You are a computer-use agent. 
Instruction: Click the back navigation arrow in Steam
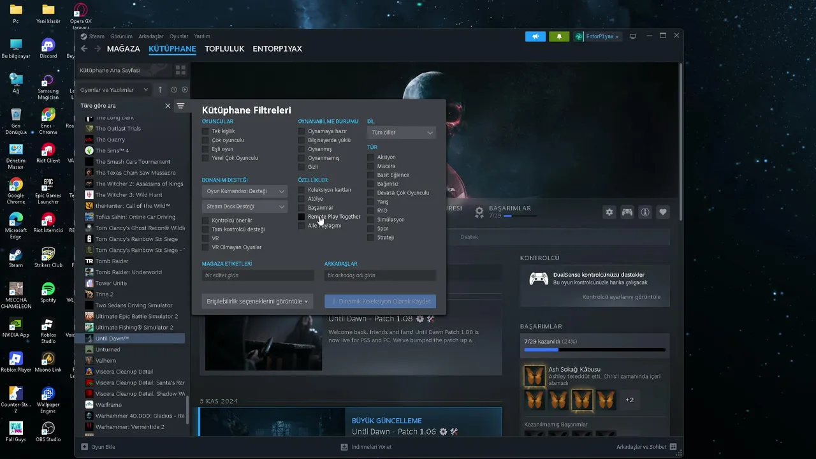[x=84, y=49]
